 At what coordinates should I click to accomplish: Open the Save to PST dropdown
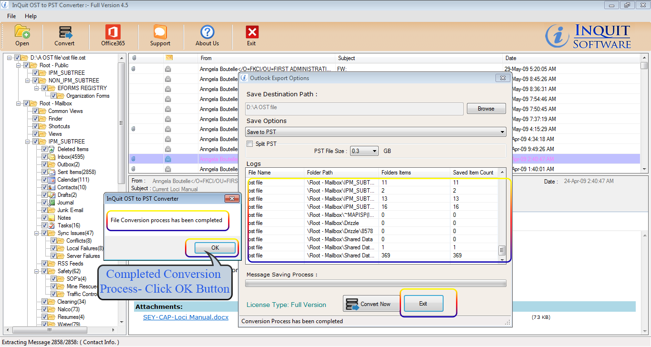[376, 132]
